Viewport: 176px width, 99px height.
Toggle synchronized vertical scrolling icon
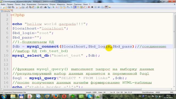point(61,7)
